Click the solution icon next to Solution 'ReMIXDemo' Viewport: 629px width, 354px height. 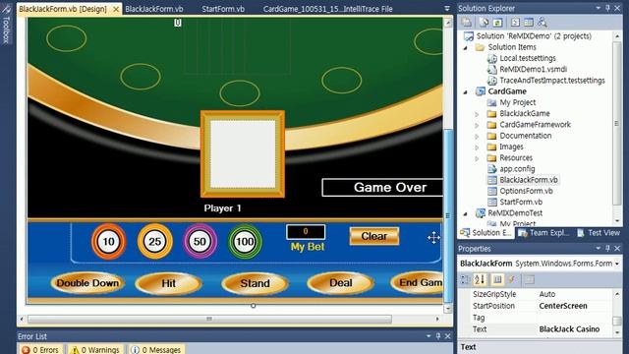pyautogui.click(x=468, y=36)
